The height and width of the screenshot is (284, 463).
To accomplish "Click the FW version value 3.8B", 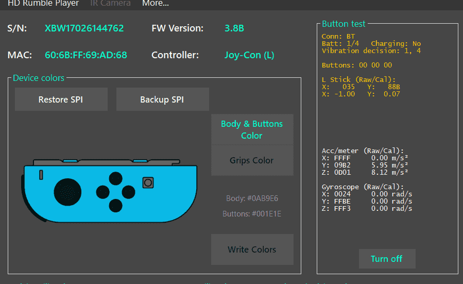I will [x=234, y=28].
